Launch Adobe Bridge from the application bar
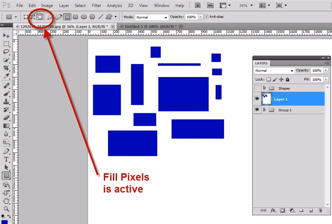The image size is (332, 224). click(x=197, y=5)
